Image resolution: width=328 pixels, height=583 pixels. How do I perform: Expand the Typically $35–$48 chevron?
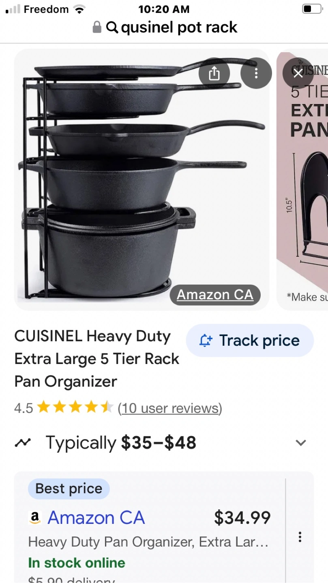301,443
